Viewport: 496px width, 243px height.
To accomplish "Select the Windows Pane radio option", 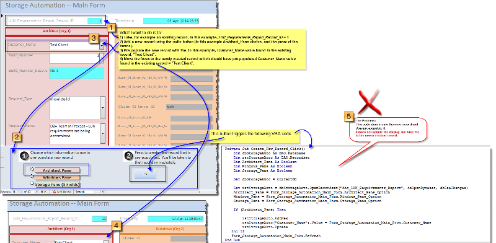I will click(x=32, y=177).
